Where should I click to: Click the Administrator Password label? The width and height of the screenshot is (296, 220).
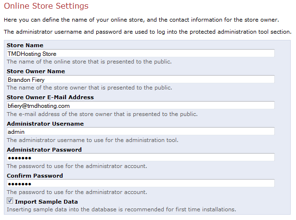click(44, 150)
